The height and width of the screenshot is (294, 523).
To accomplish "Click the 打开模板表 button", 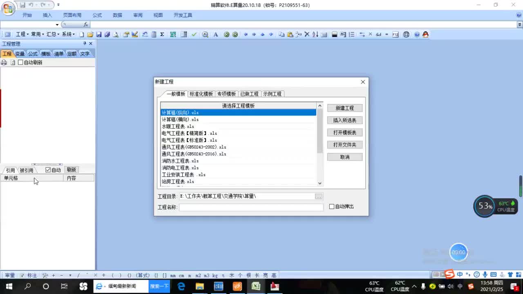I will click(x=345, y=133).
